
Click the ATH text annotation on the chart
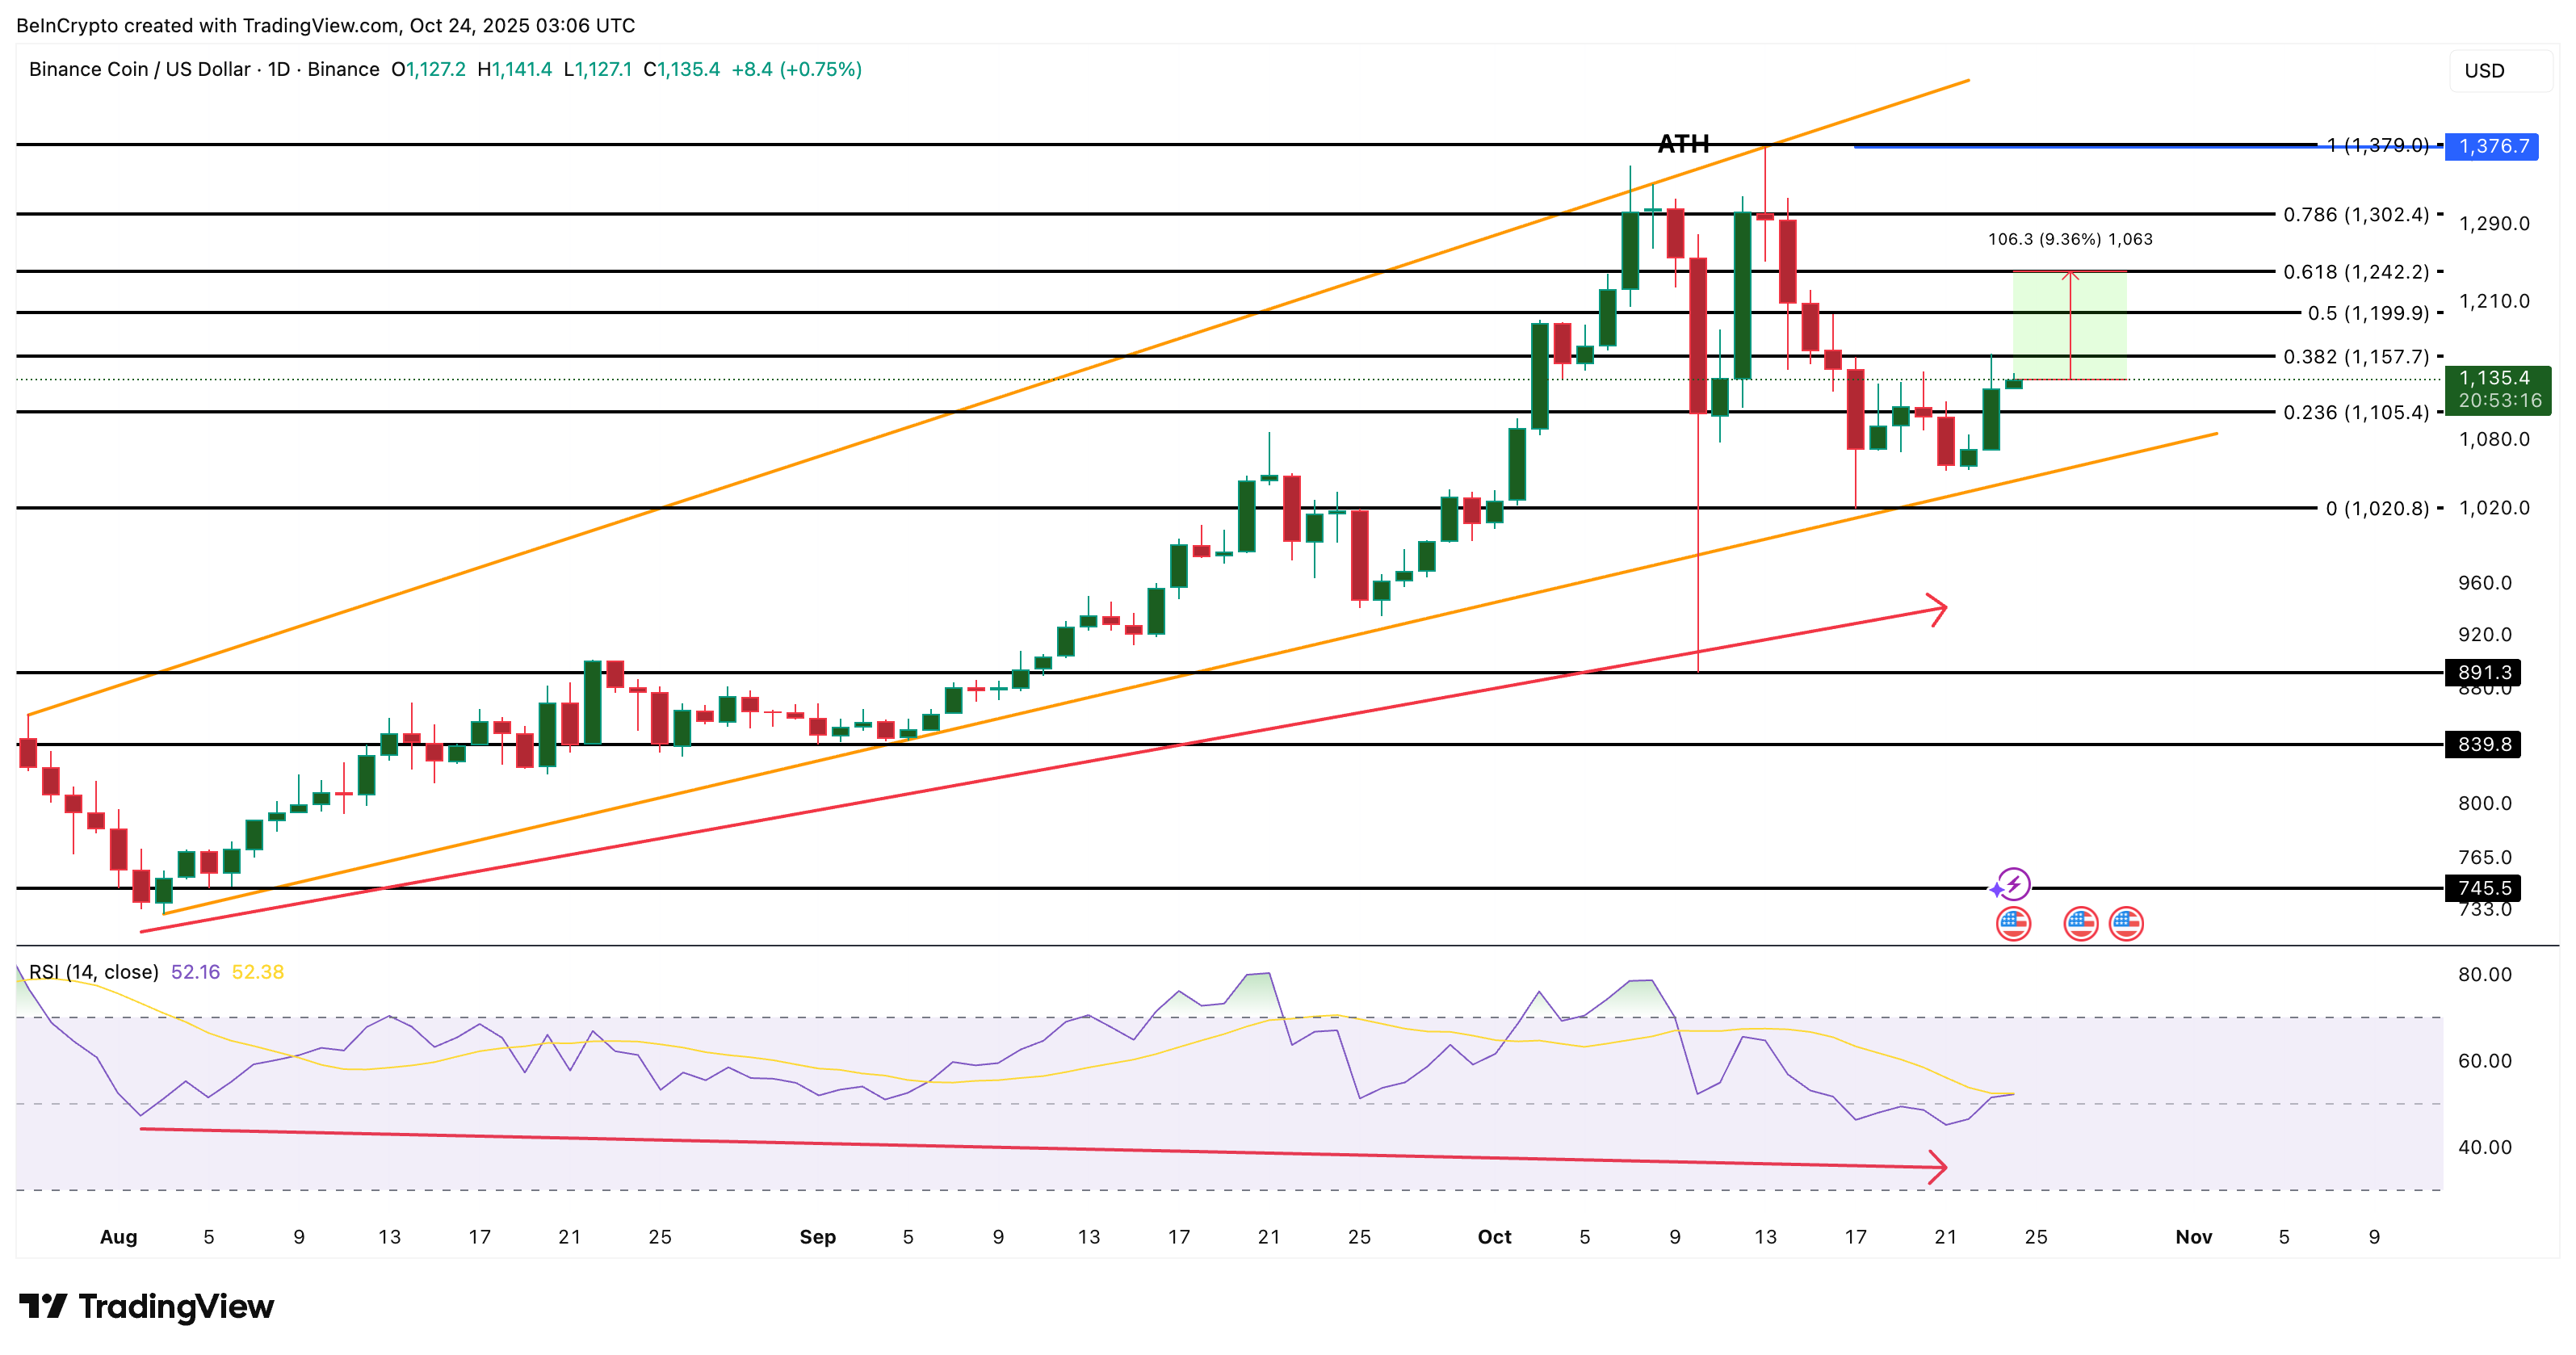tap(1684, 144)
